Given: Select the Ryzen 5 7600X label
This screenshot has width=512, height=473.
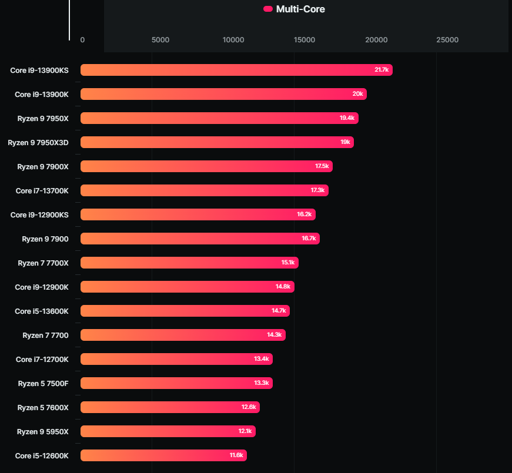Looking at the screenshot, I should point(43,408).
